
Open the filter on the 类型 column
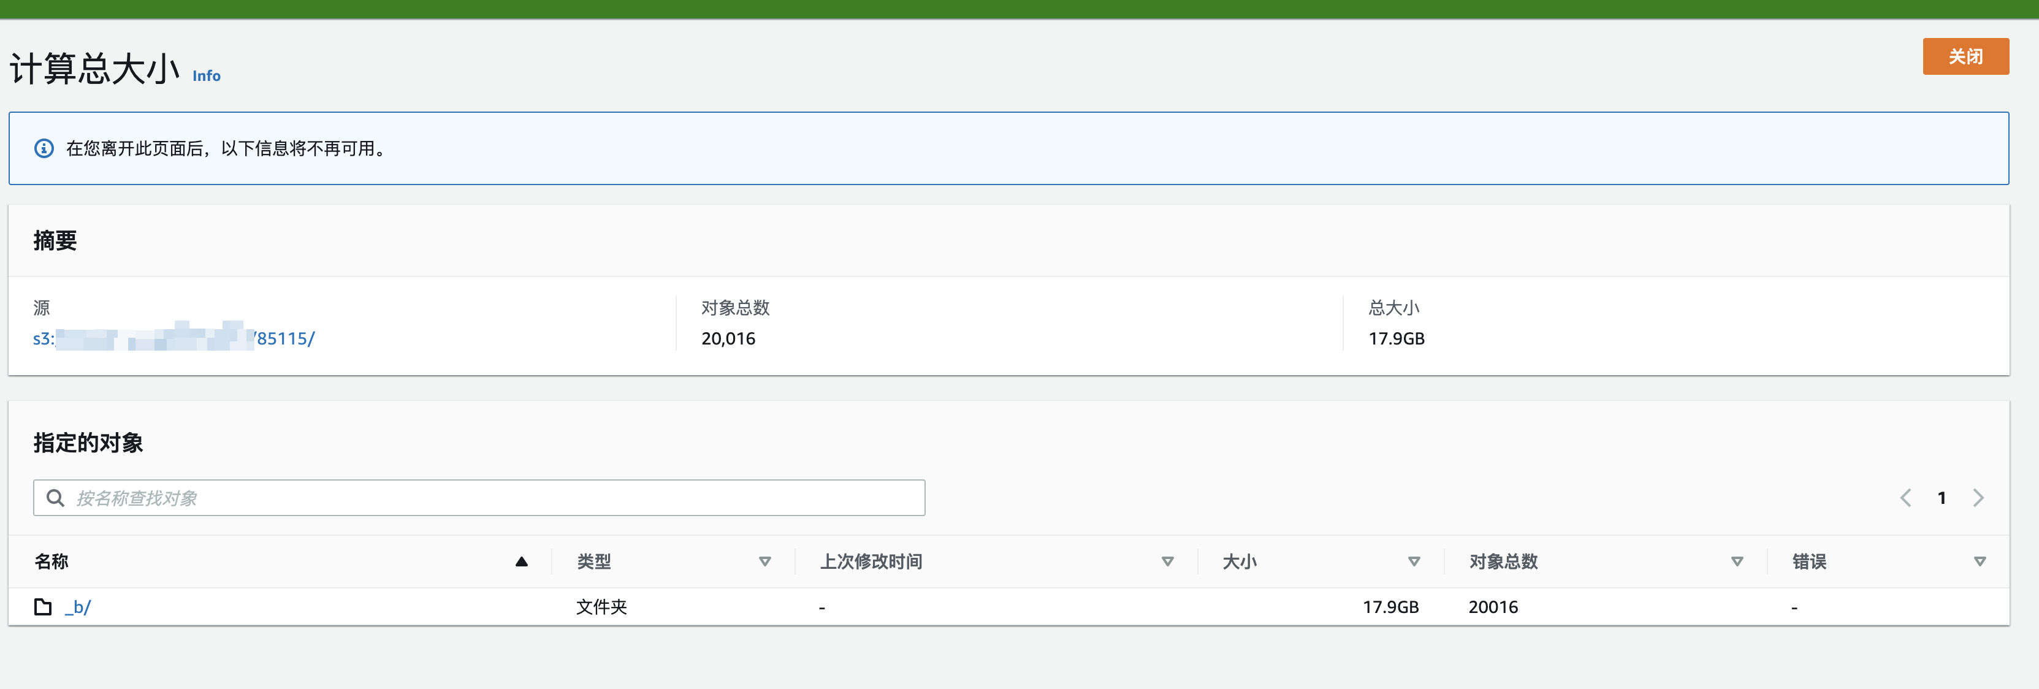click(x=764, y=561)
